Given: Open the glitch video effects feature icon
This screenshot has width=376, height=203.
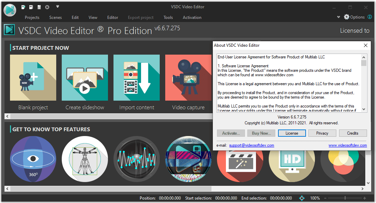Looking at the screenshot, I should [188, 159].
